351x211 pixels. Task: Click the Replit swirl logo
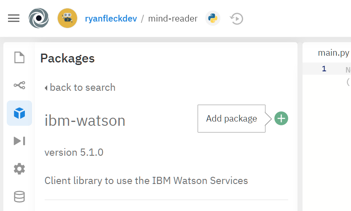tap(39, 18)
